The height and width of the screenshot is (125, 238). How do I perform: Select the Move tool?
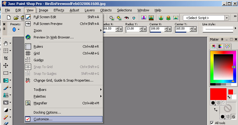coord(6,66)
